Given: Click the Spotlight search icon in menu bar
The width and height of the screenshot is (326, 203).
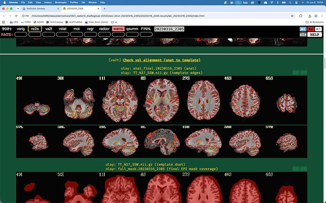Looking at the screenshot, I should click(x=290, y=2).
